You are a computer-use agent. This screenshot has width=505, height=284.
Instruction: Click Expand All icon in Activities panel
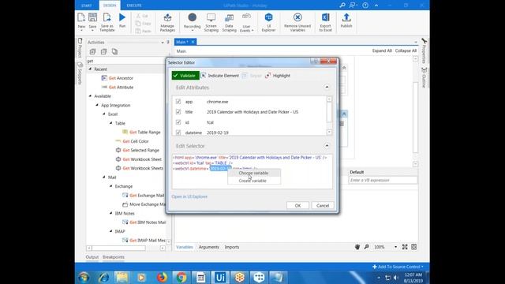(x=93, y=51)
